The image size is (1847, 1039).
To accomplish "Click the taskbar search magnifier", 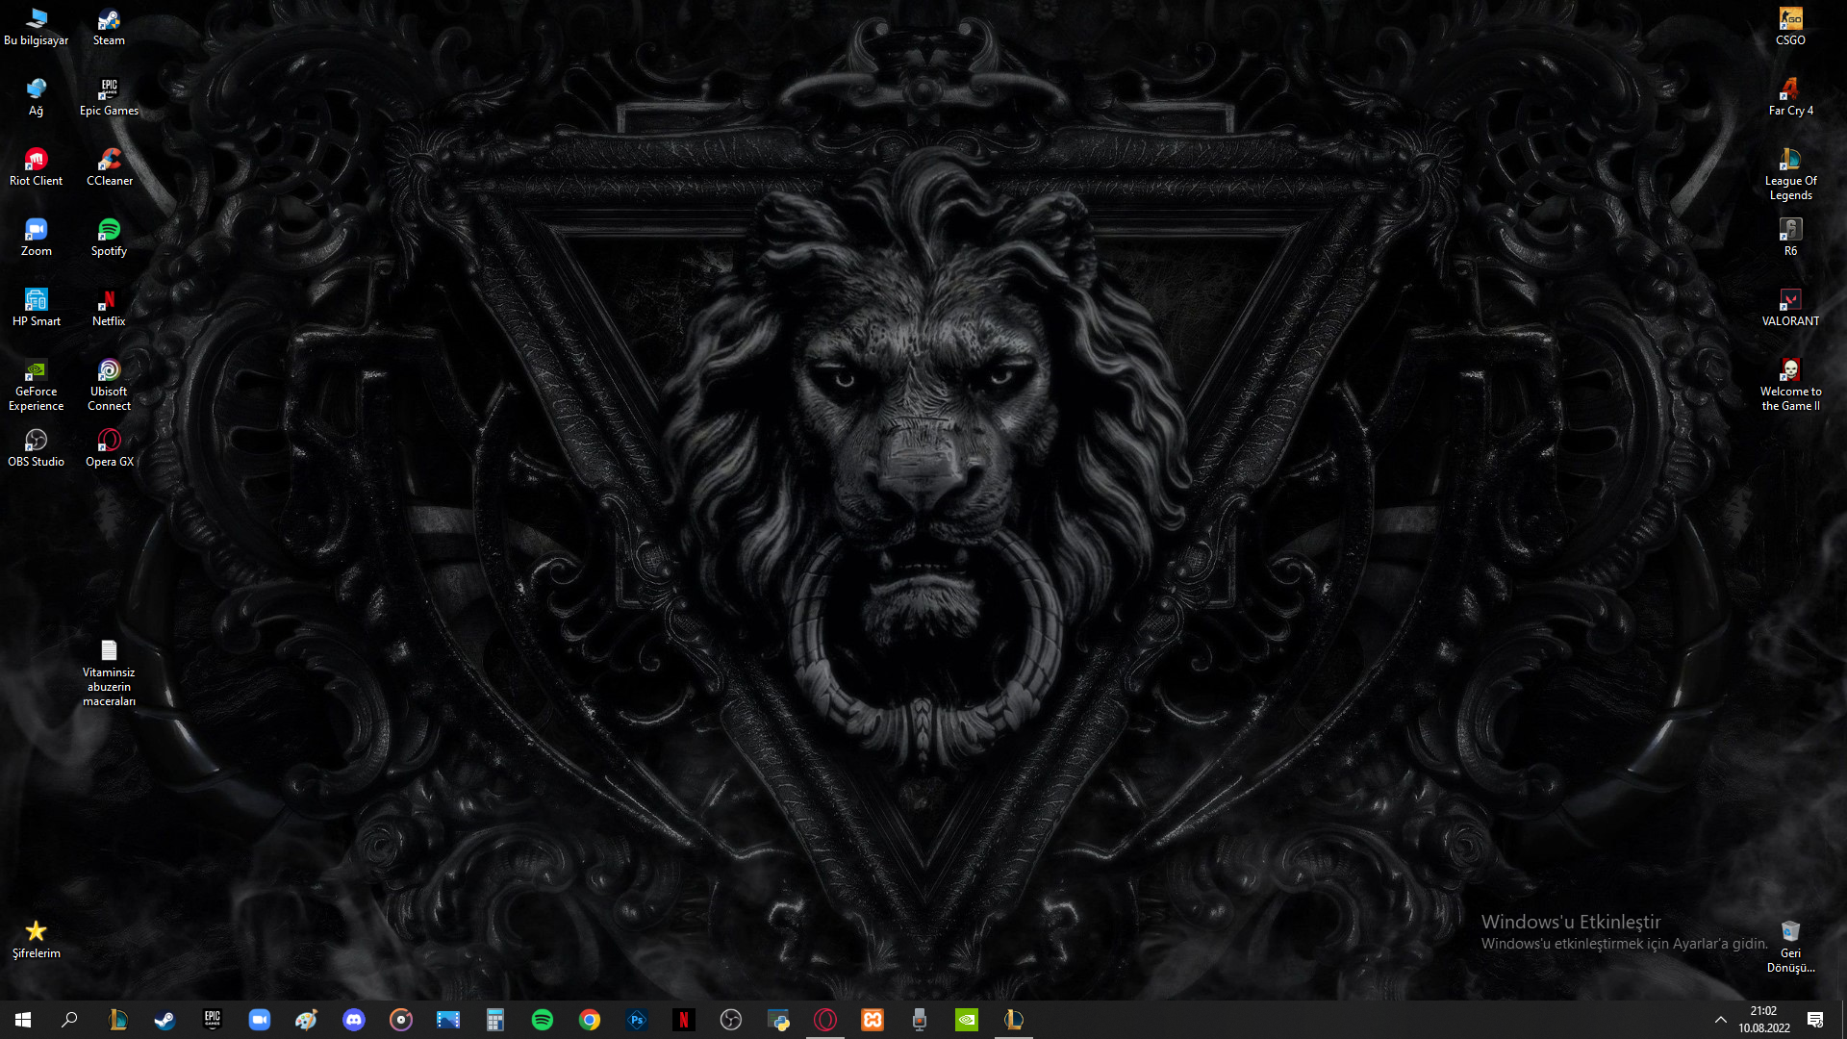I will [x=69, y=1020].
